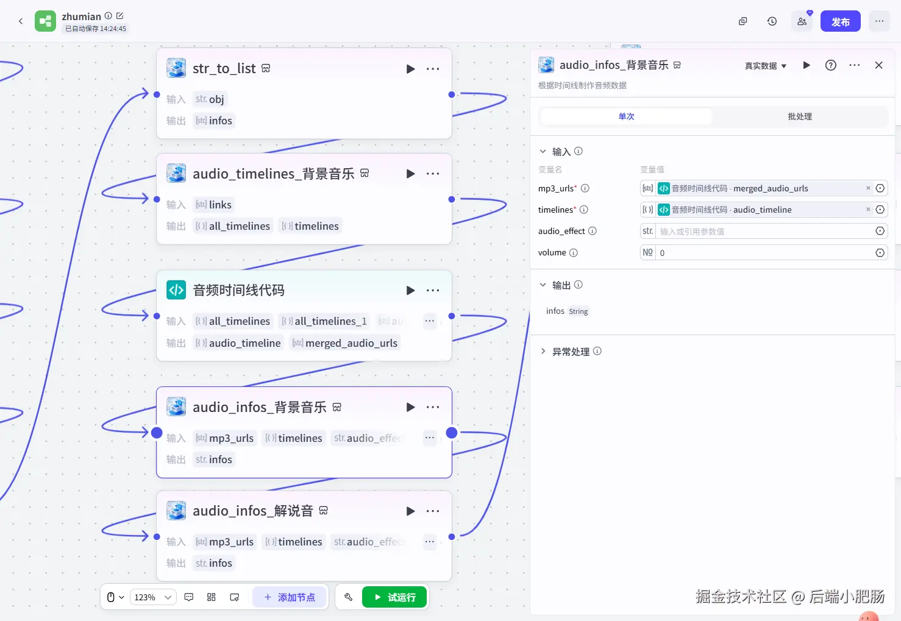Open the volume variable selector icon
Viewport: 901px width, 621px height.
[x=880, y=252]
